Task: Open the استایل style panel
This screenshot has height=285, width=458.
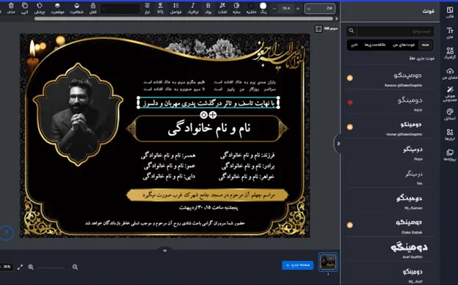Action: tap(449, 114)
